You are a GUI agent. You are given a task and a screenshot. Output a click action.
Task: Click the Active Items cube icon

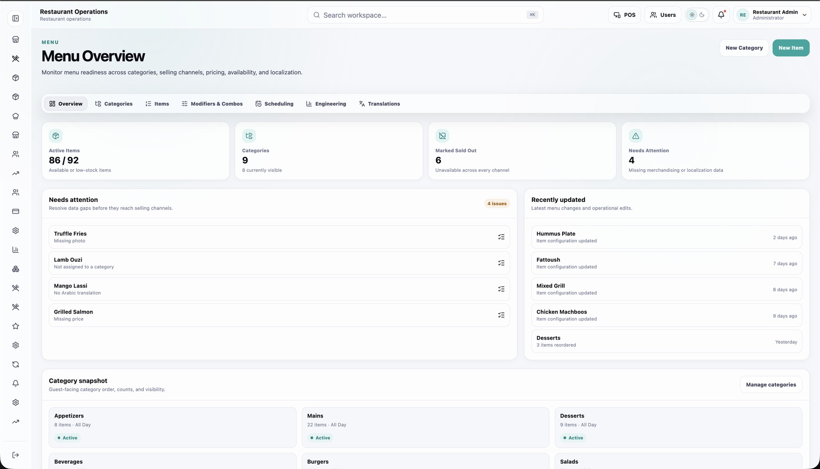pyautogui.click(x=56, y=136)
